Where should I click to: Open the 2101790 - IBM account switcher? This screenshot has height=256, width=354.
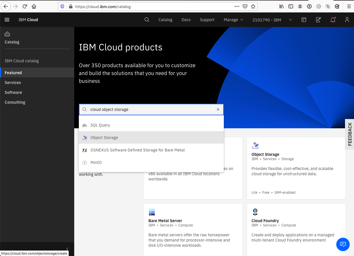[x=272, y=20]
